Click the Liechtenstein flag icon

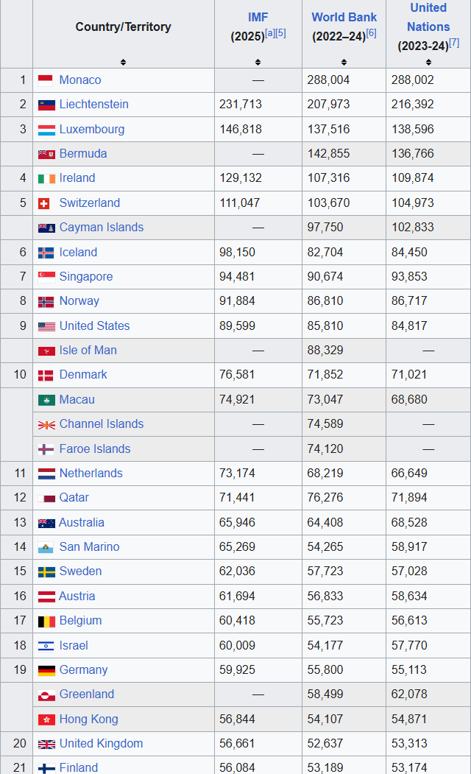tap(46, 105)
